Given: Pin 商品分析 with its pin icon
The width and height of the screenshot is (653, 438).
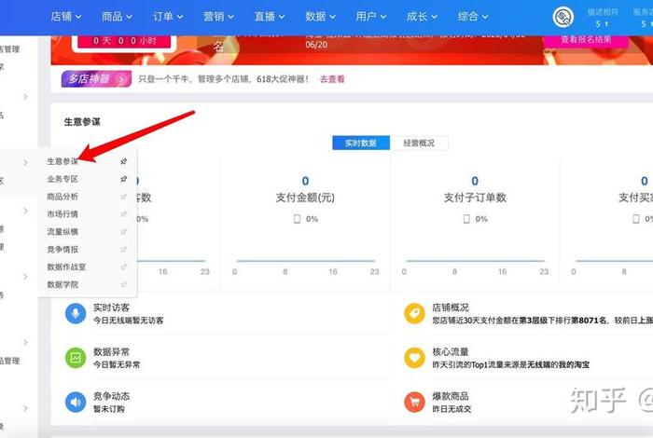Looking at the screenshot, I should (124, 197).
